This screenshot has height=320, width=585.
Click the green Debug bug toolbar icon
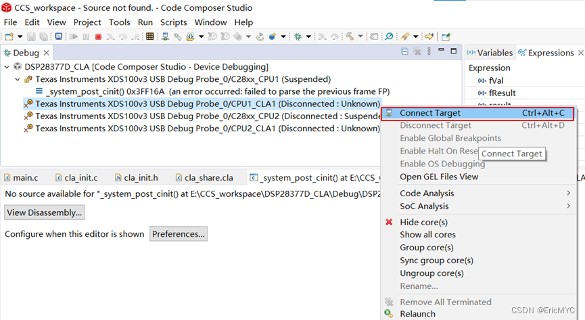coord(298,37)
